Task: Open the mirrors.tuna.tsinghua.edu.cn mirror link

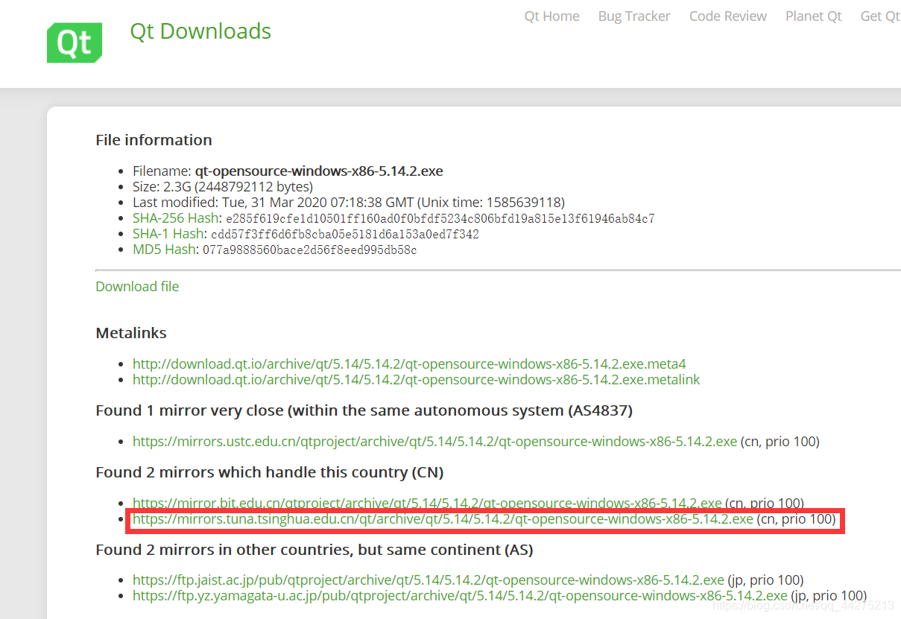Action: click(443, 519)
